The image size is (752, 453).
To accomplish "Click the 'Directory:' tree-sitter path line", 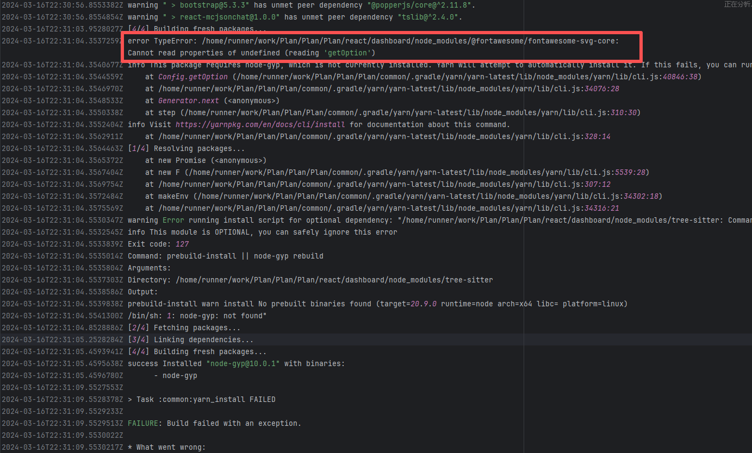I will (x=310, y=280).
